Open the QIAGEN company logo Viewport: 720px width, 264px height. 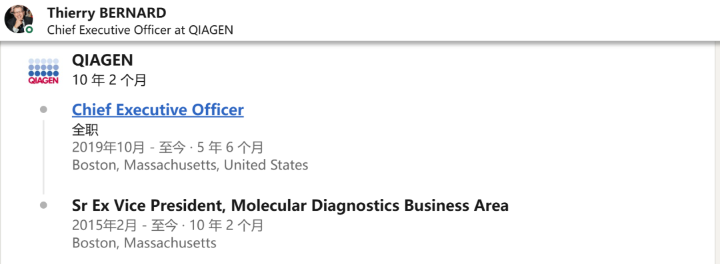coord(43,72)
